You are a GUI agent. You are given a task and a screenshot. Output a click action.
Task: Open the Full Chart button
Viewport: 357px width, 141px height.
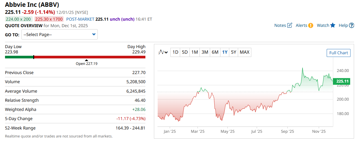point(338,53)
